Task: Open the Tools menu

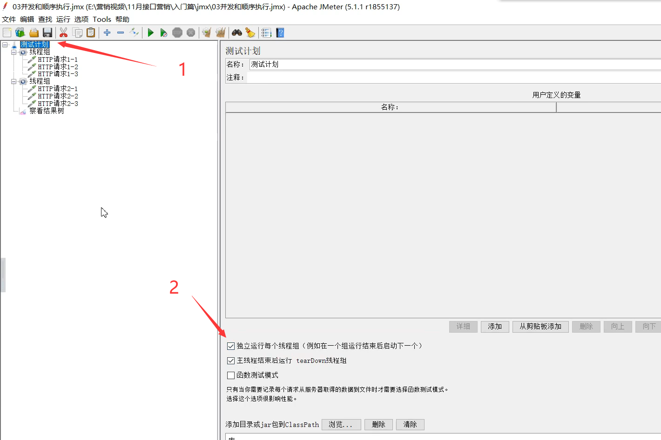Action: coord(102,19)
